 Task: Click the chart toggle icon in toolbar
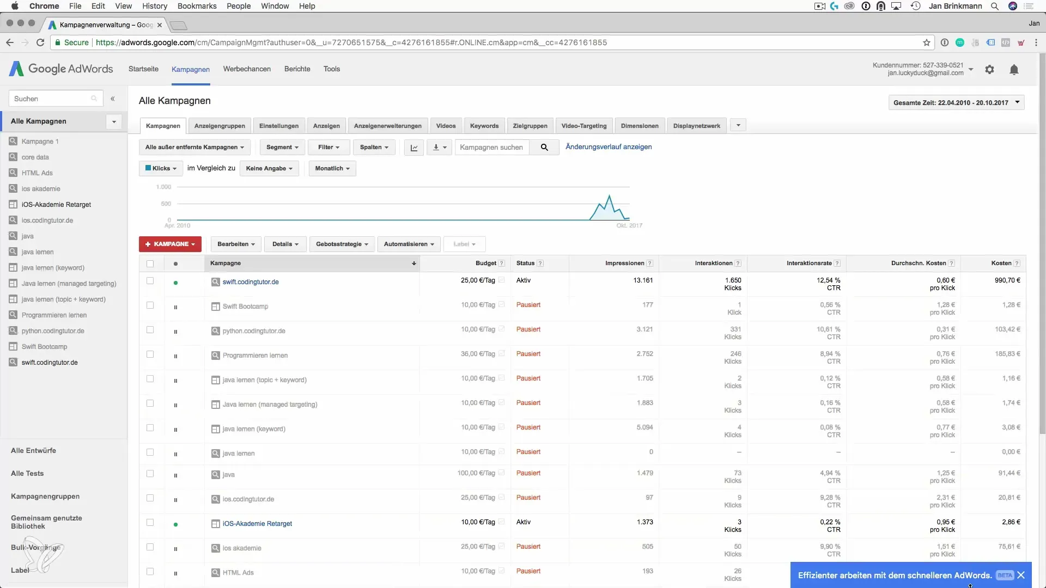(414, 148)
